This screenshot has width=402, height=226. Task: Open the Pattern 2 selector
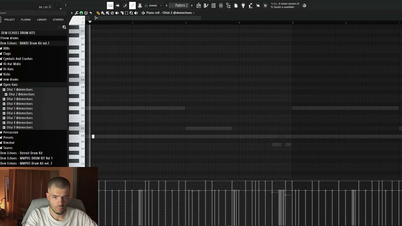pyautogui.click(x=181, y=5)
